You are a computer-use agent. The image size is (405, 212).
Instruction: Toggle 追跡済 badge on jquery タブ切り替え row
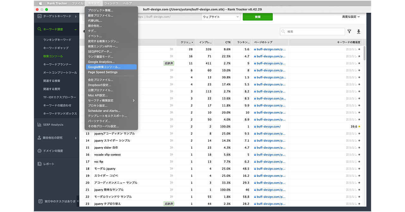pyautogui.click(x=169, y=204)
